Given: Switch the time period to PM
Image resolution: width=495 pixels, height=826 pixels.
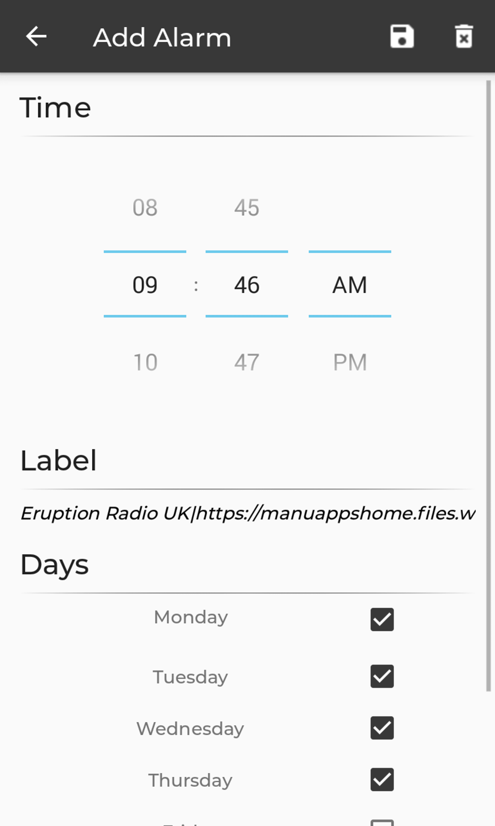Looking at the screenshot, I should [350, 362].
